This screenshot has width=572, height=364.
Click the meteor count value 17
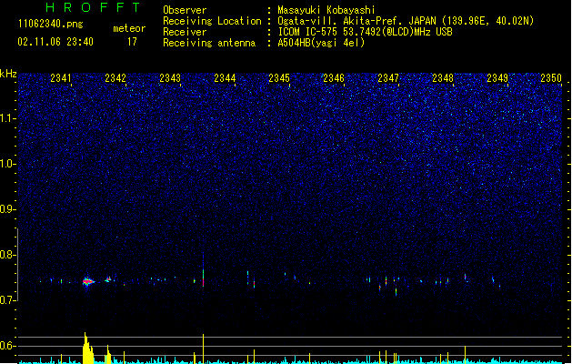[132, 42]
